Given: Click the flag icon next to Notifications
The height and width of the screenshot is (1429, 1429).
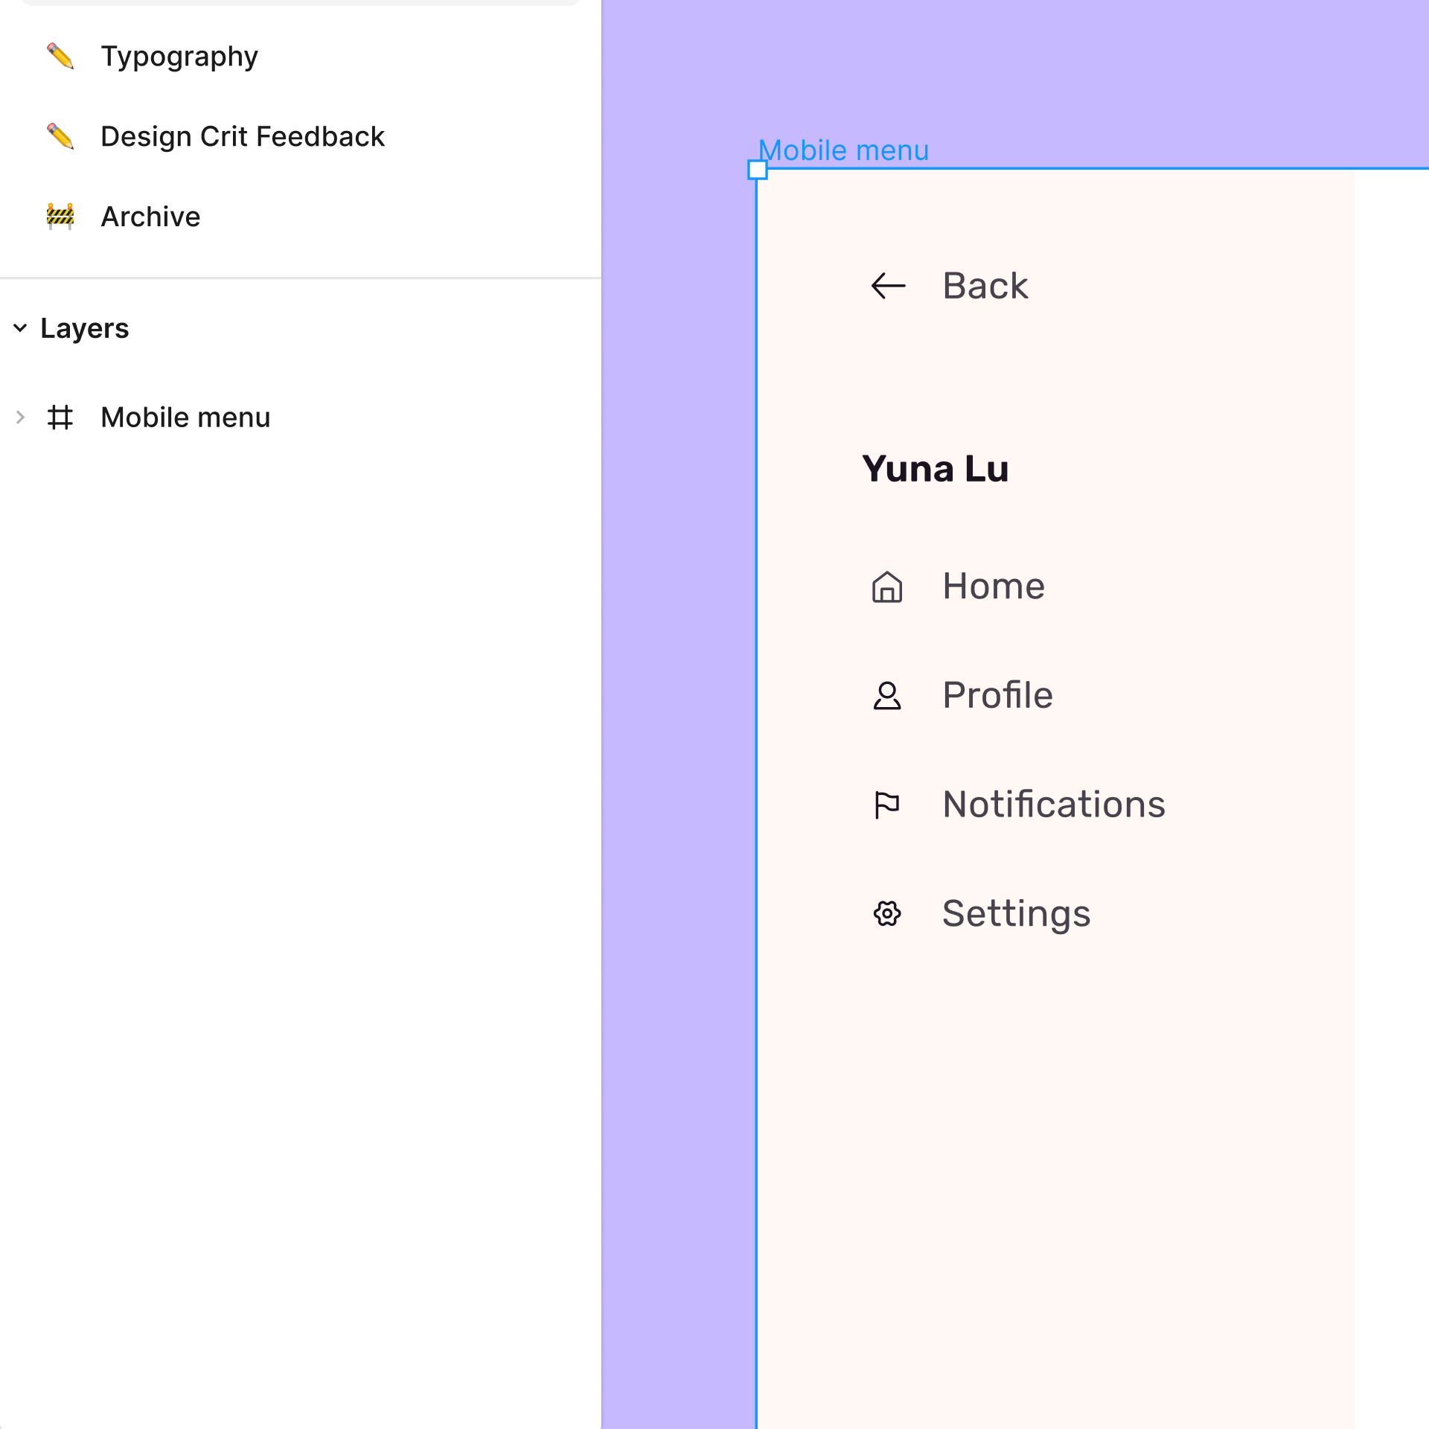Looking at the screenshot, I should 887,805.
